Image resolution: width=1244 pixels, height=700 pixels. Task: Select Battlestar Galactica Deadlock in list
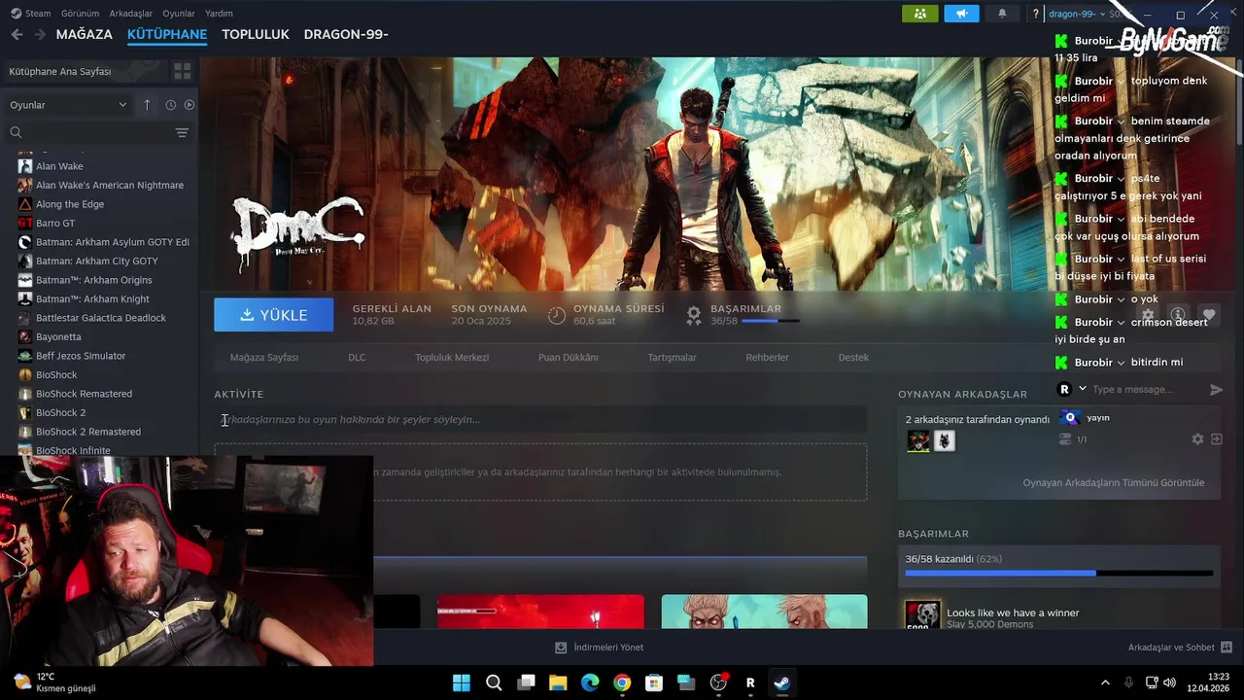tap(100, 318)
